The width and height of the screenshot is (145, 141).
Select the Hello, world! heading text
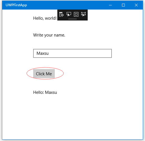tap(45, 18)
